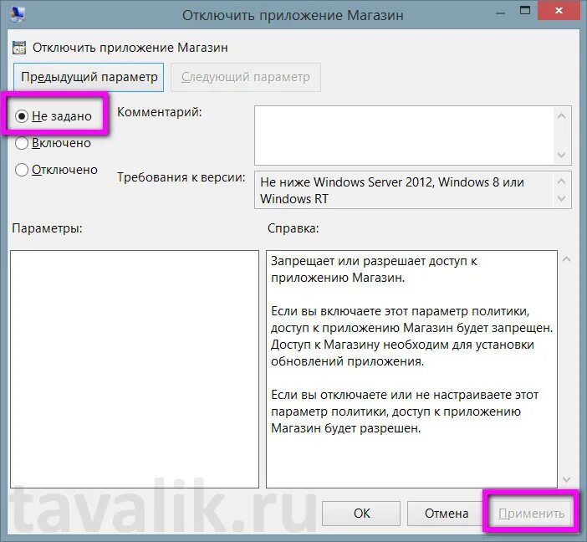Minimize the dialog window
This screenshot has height=542, width=587.
pos(501,13)
